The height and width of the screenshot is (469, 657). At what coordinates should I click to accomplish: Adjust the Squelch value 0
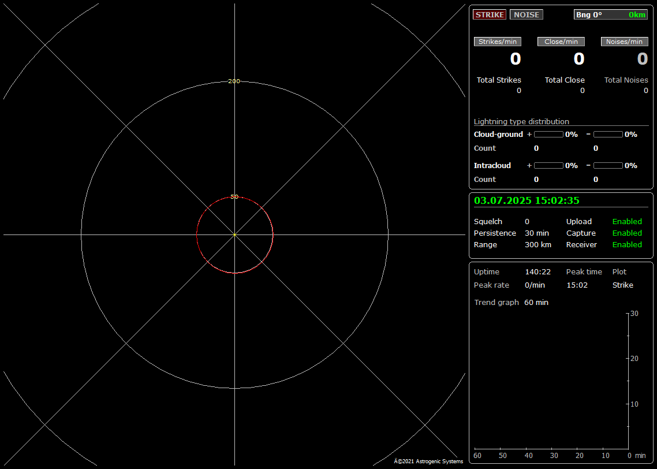pos(527,221)
